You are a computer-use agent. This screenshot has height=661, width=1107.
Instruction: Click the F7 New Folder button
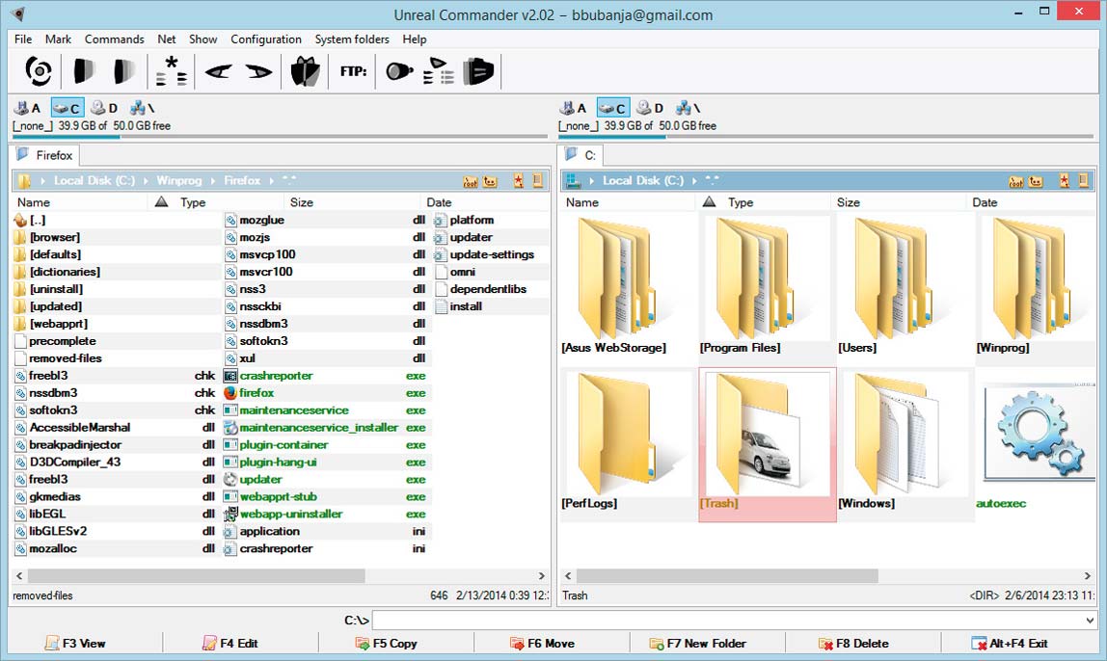[x=697, y=644]
